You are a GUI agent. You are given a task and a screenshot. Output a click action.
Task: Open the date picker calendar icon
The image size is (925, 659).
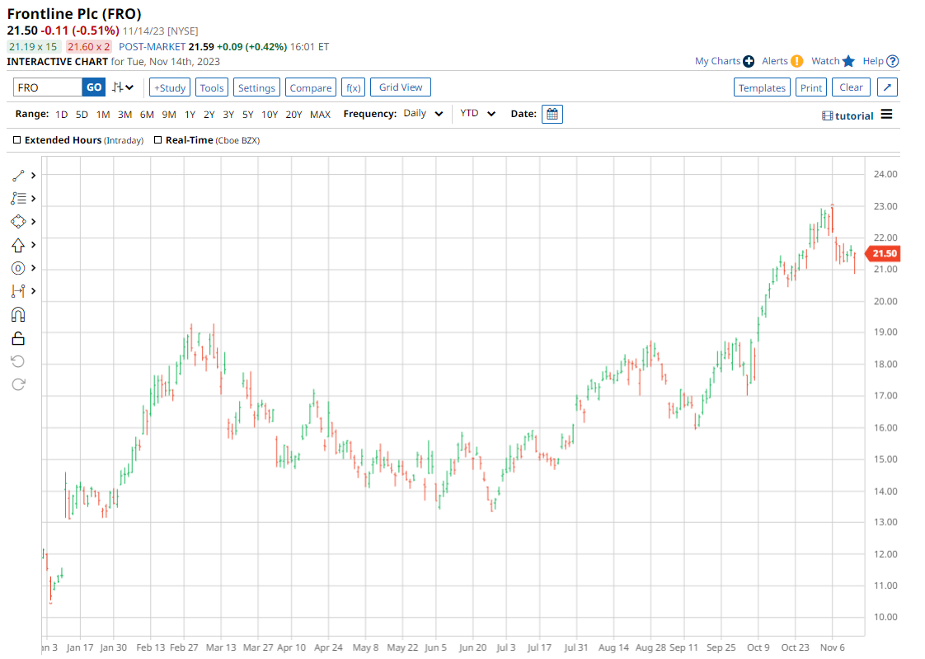point(552,115)
